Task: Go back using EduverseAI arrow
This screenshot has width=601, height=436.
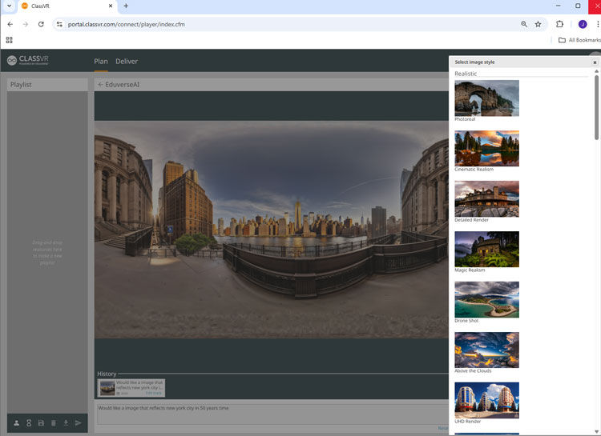Action: click(100, 84)
